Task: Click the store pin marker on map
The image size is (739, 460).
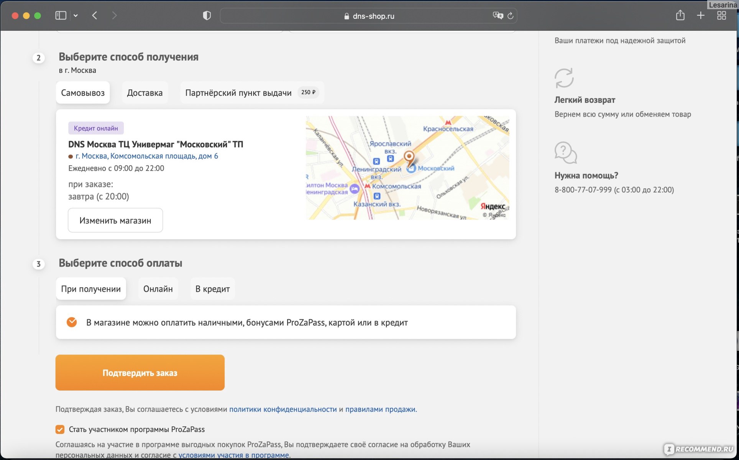Action: [409, 158]
